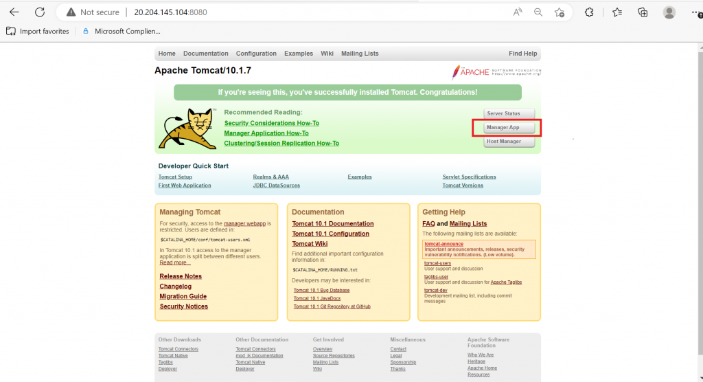Open the Microsoft Compliance bookmark

(122, 31)
